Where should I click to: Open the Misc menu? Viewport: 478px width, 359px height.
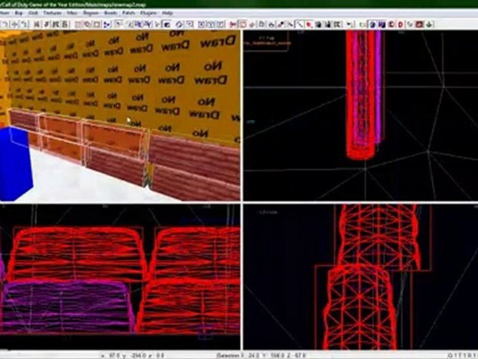(72, 13)
